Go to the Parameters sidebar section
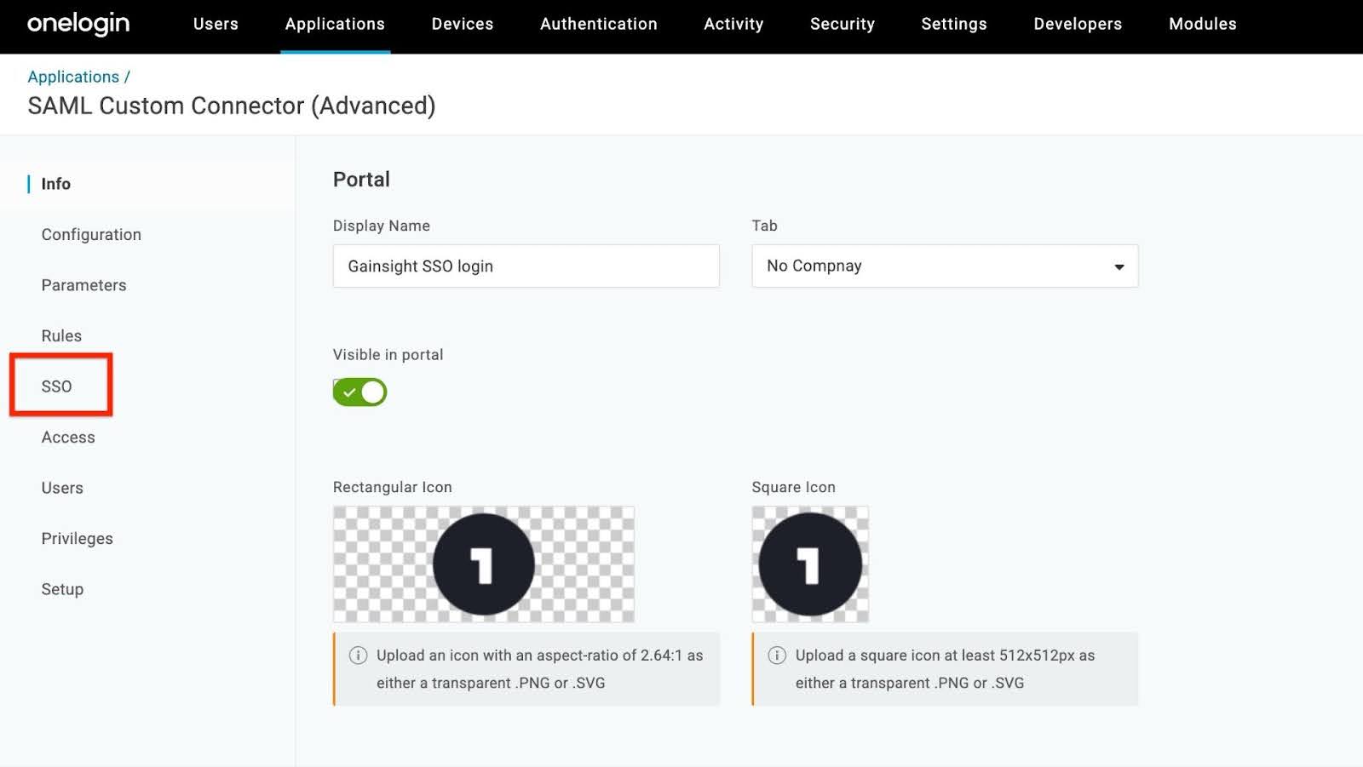Screen dimensions: 1363x767 point(83,284)
